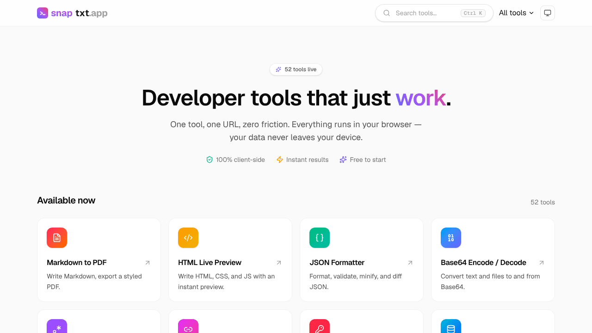Click the blue database tool icon

pyautogui.click(x=451, y=326)
